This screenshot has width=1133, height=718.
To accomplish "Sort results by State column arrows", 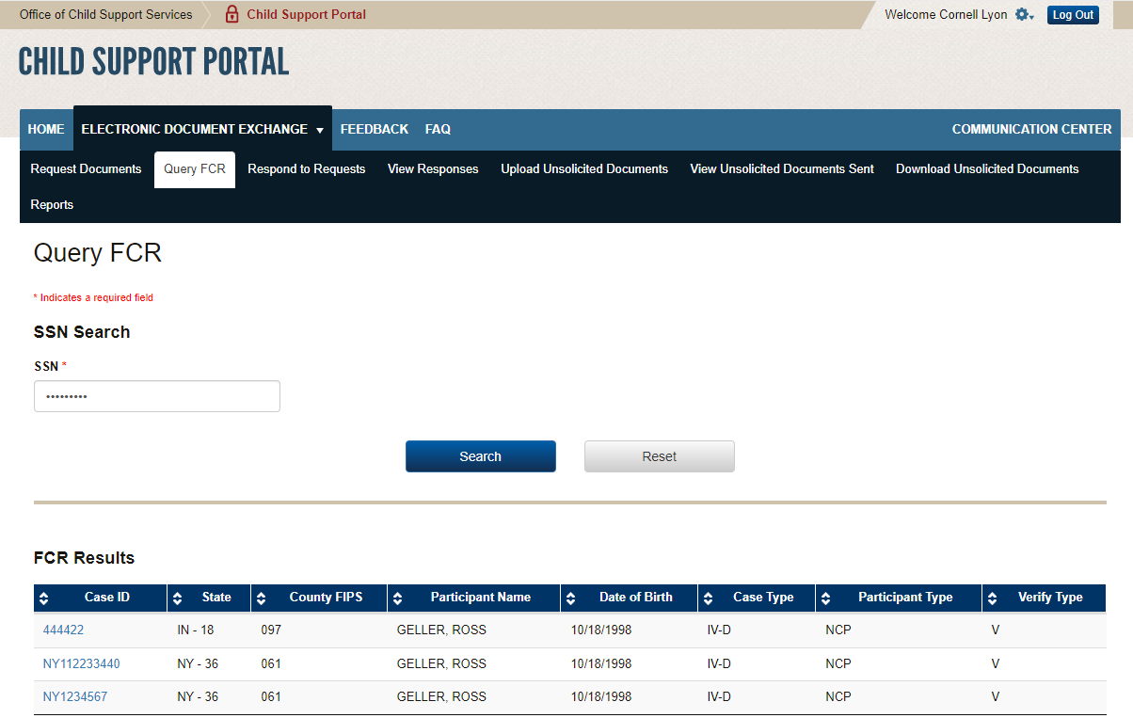I will (x=178, y=598).
